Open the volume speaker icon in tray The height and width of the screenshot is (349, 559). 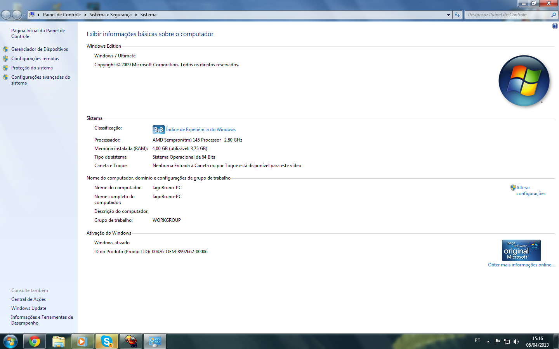[516, 341]
